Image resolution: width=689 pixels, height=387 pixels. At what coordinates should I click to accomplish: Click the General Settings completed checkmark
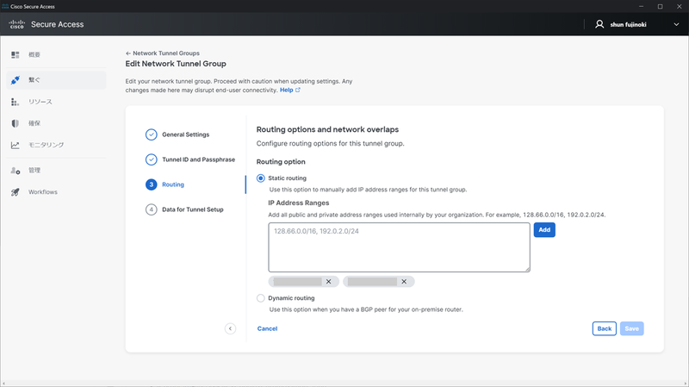coord(152,134)
